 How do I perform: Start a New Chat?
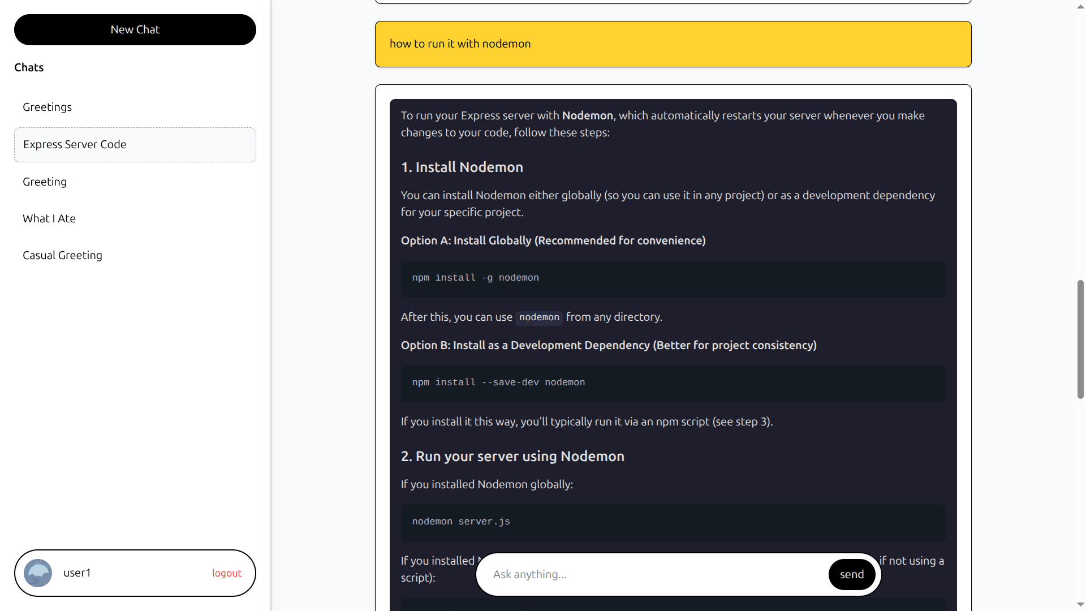[135, 29]
